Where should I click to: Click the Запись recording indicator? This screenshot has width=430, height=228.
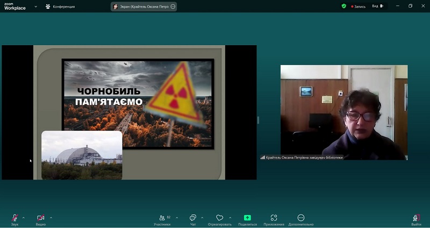[359, 6]
